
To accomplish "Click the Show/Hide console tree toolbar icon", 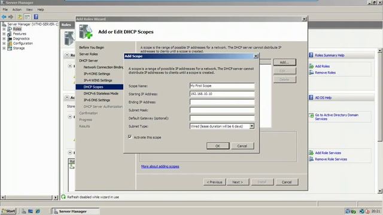I will [28, 17].
